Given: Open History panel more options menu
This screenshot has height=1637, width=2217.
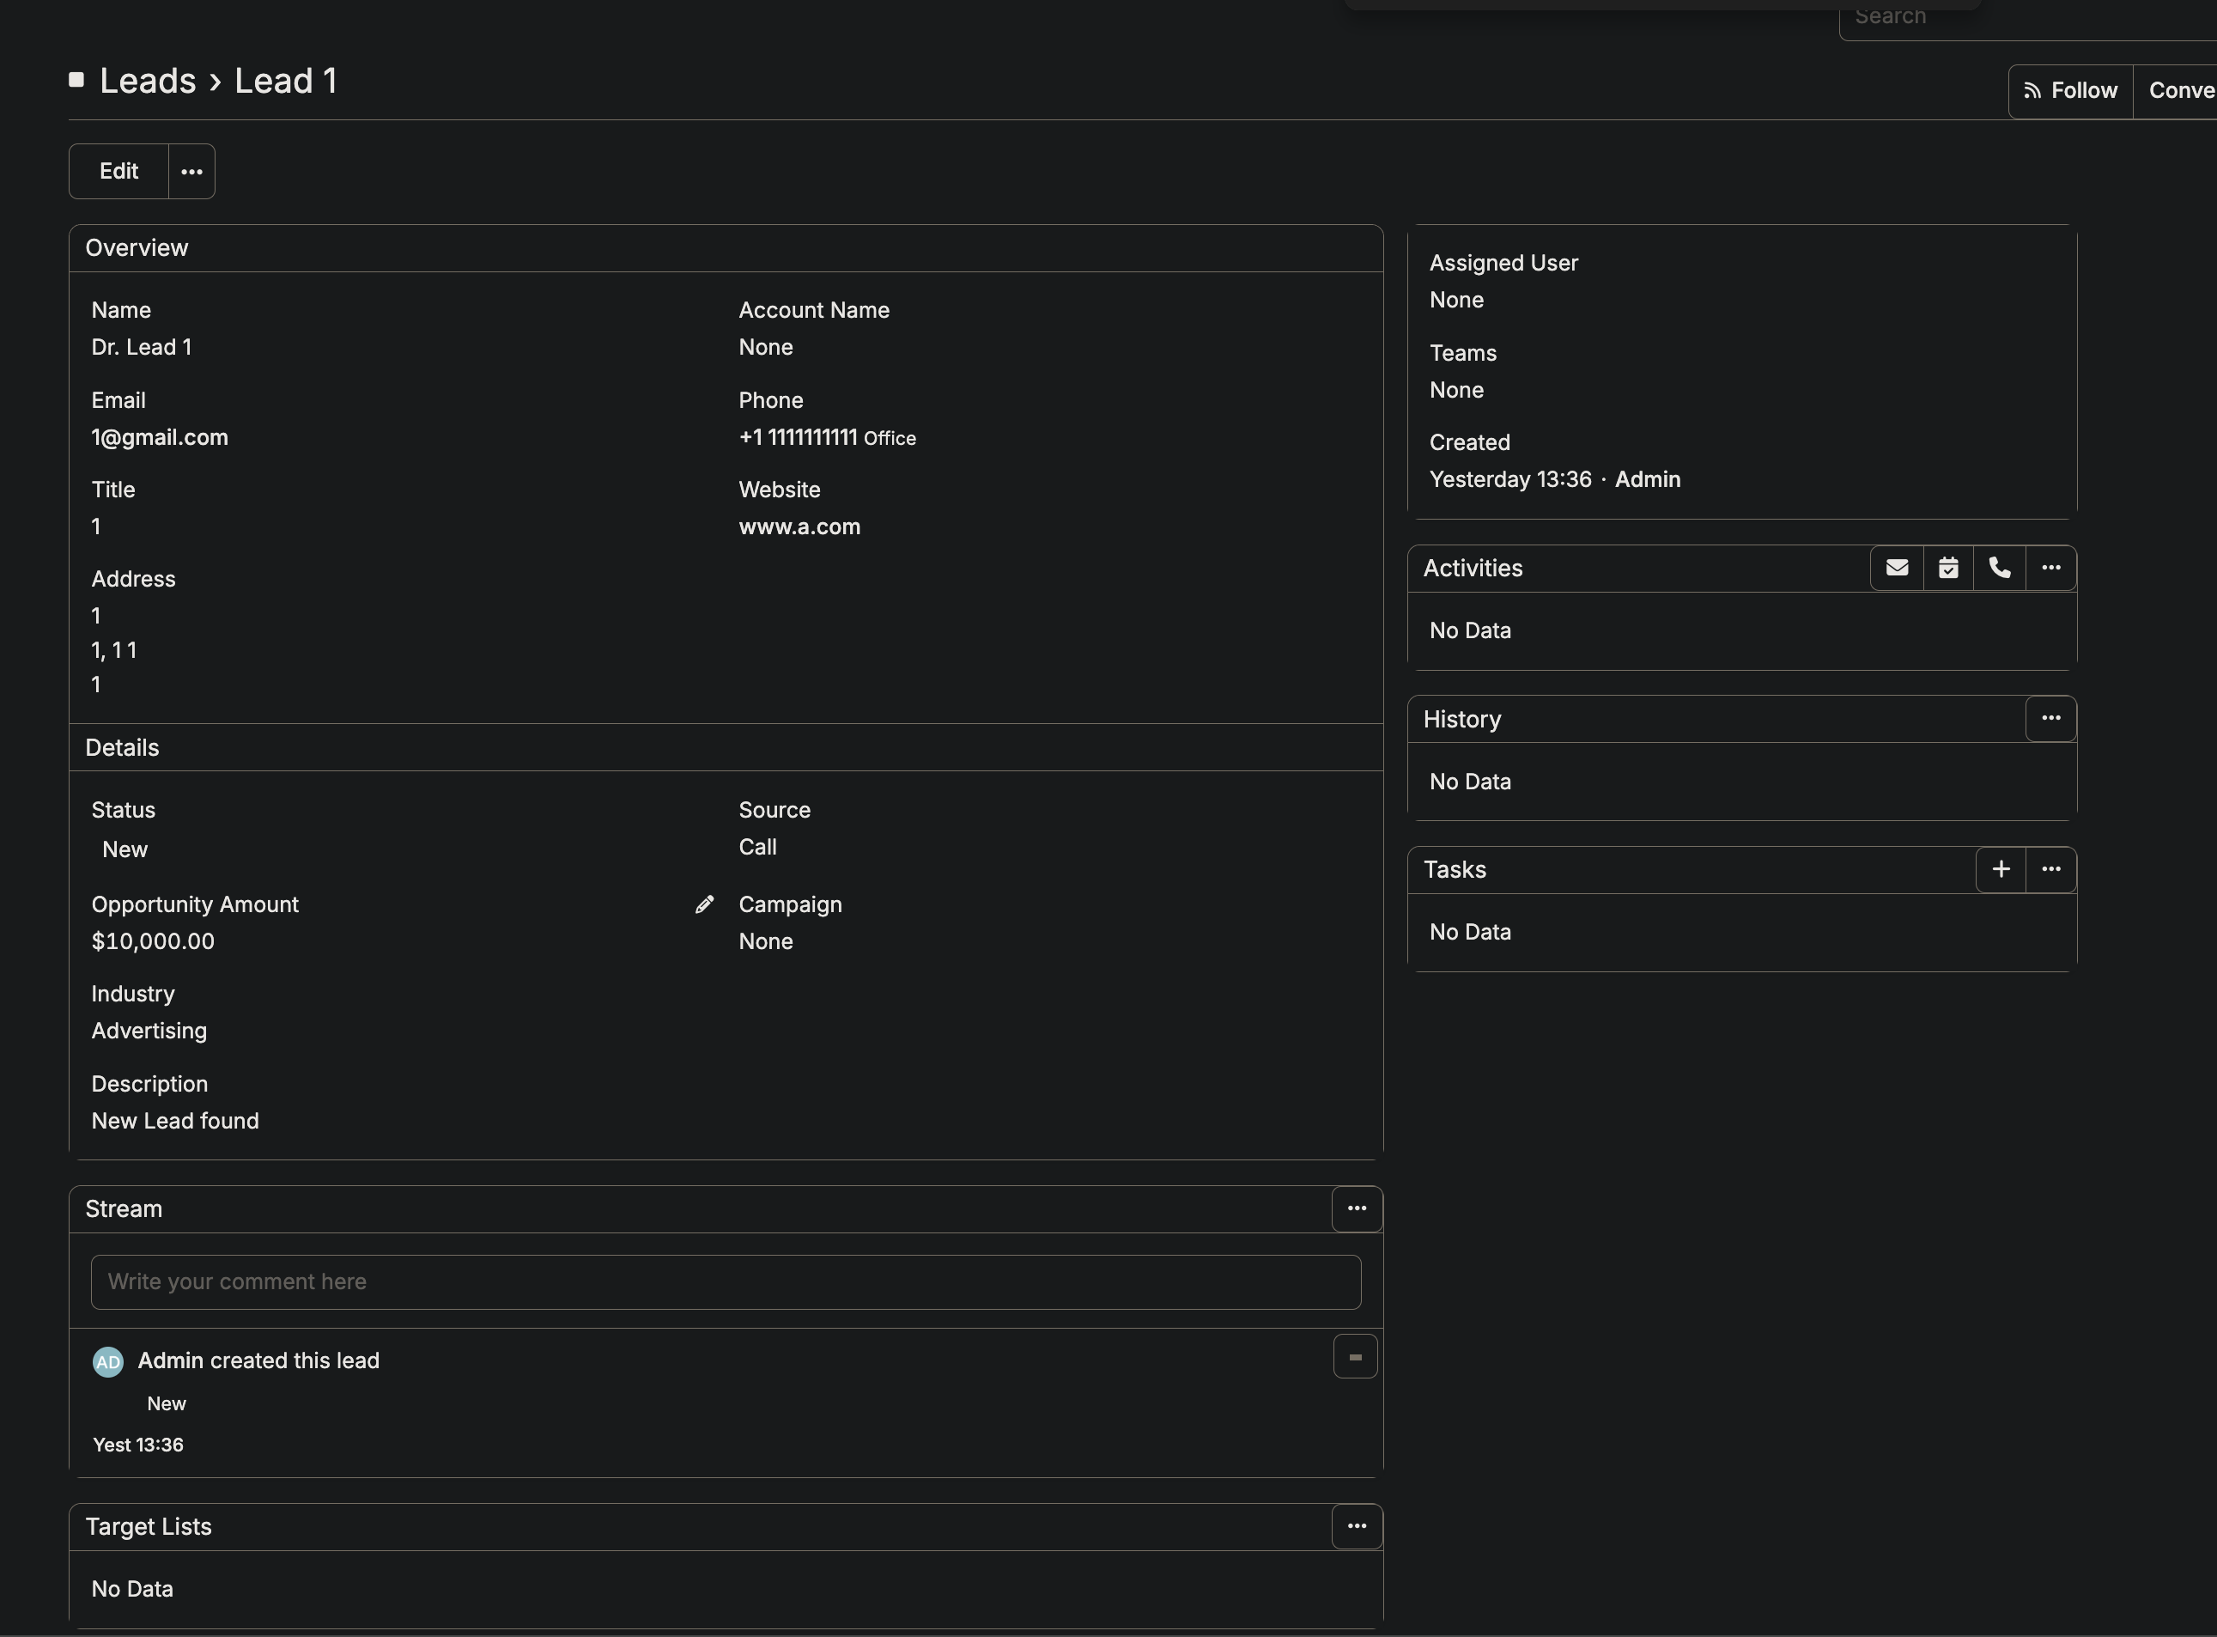Looking at the screenshot, I should [x=2050, y=718].
